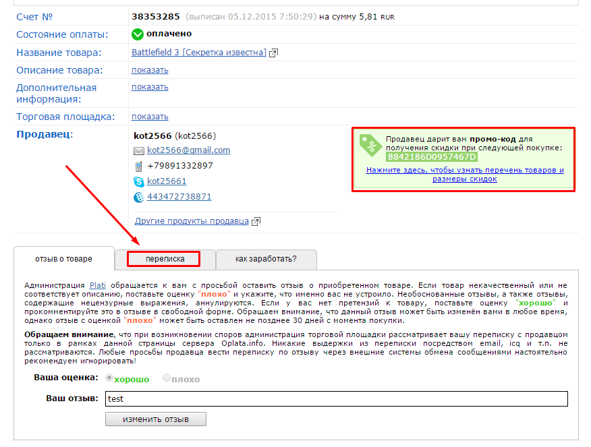Expand Торговая площадка with показать link

pyautogui.click(x=150, y=117)
